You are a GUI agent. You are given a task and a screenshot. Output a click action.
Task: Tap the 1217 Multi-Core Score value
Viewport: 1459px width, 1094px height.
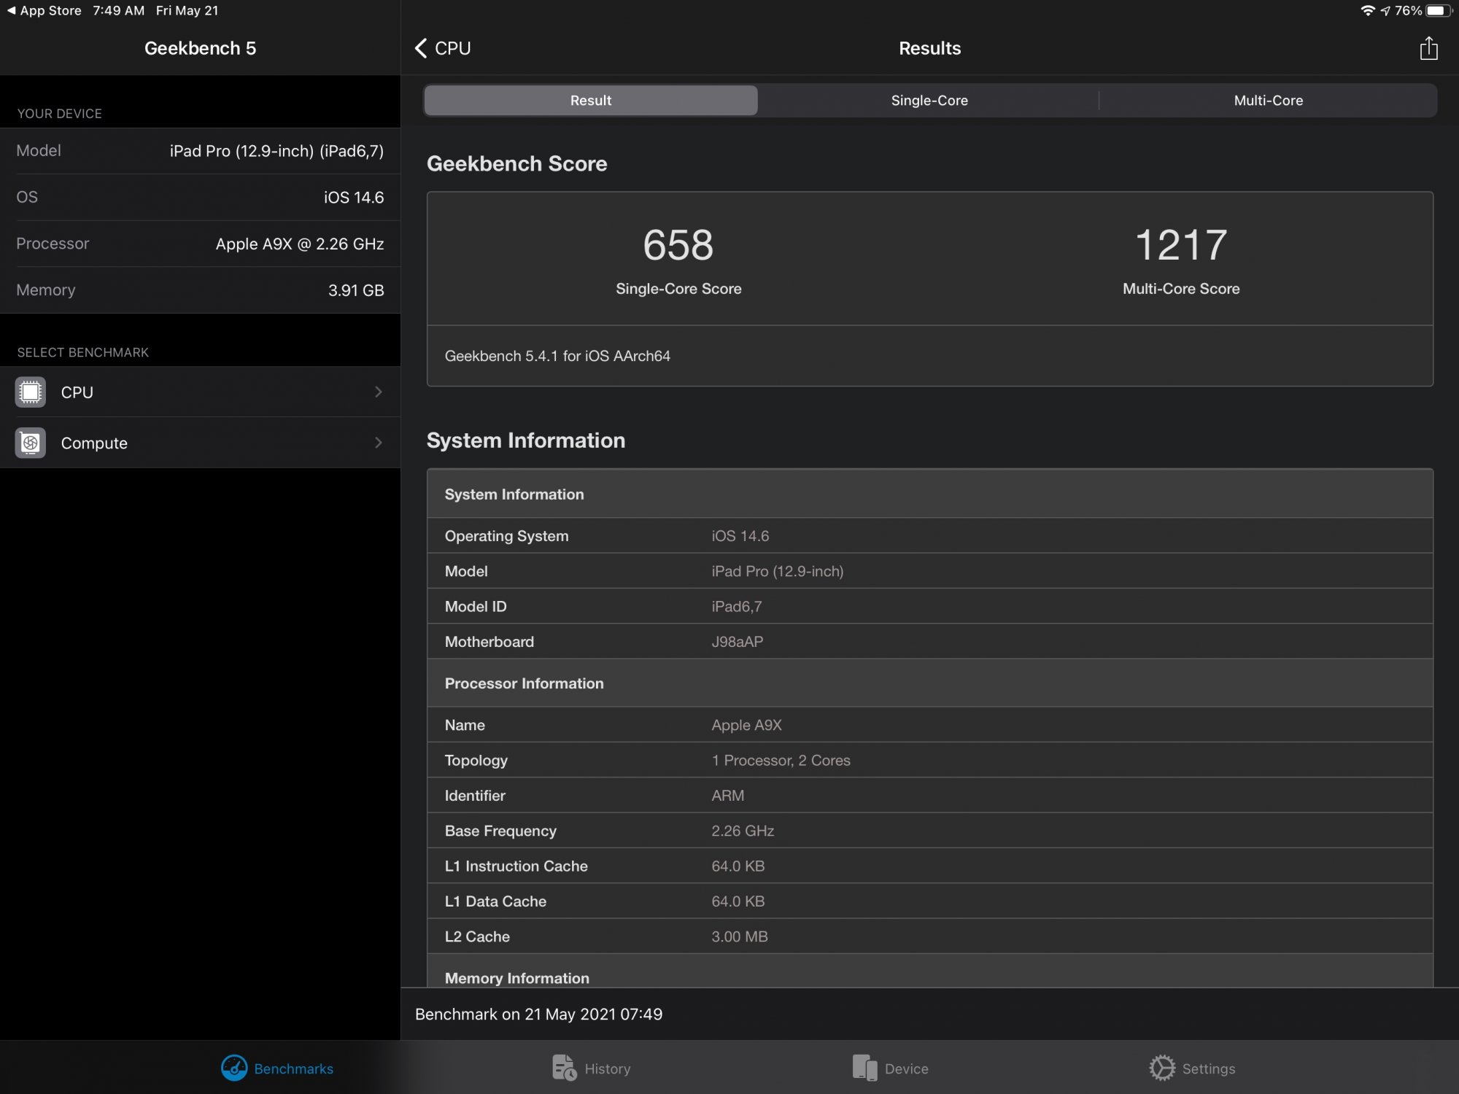pyautogui.click(x=1180, y=245)
